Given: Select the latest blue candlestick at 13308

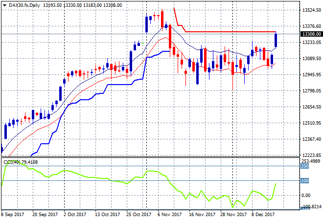Looking at the screenshot, I should point(276,40).
